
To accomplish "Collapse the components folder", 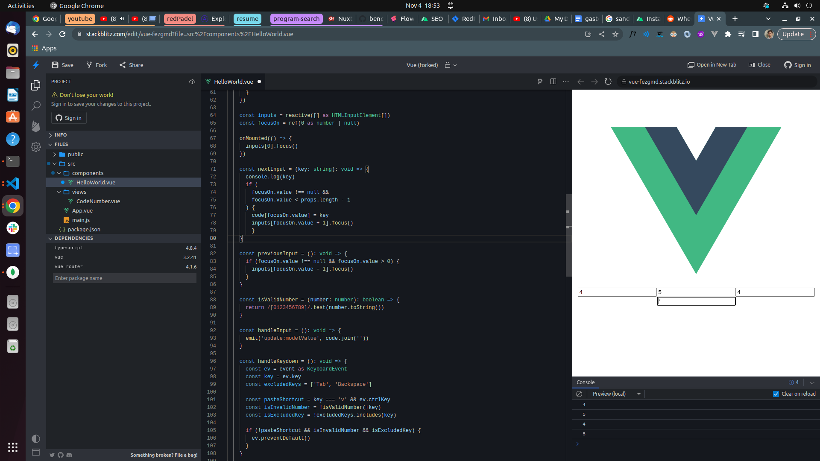I will pyautogui.click(x=88, y=173).
